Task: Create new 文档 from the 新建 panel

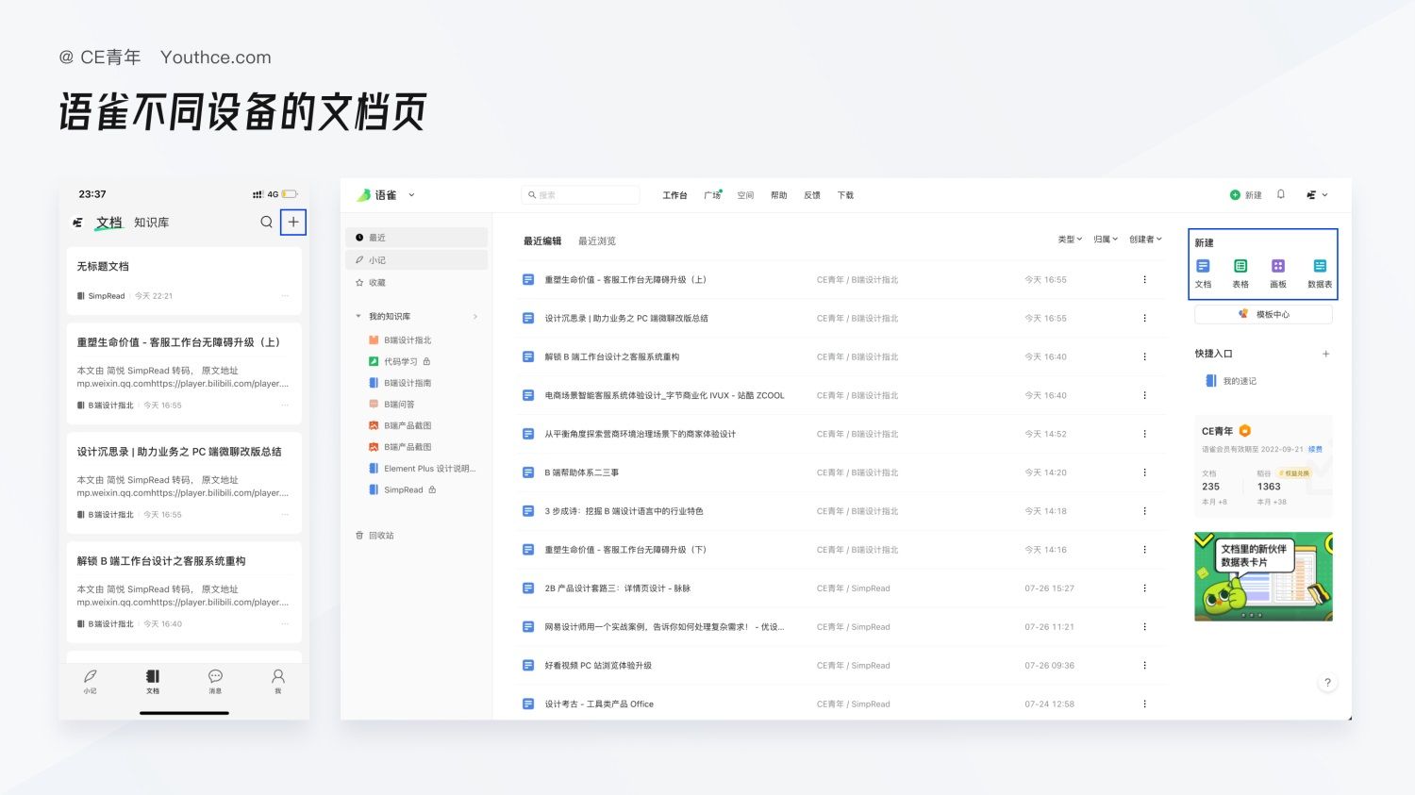Action: 1203,273
